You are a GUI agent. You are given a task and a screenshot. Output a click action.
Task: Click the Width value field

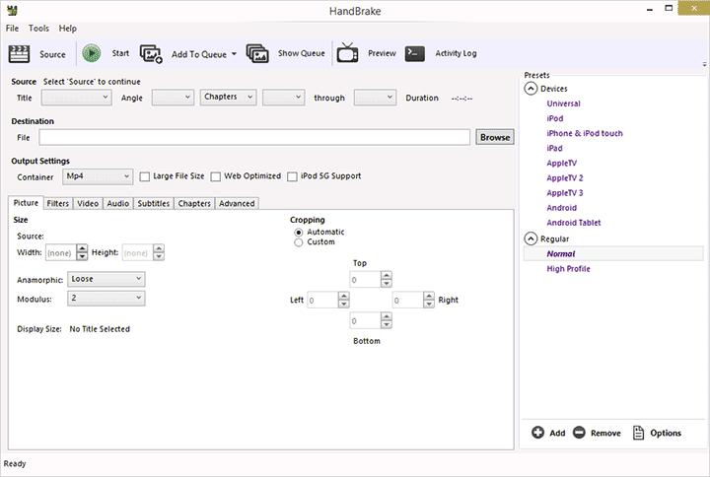61,252
